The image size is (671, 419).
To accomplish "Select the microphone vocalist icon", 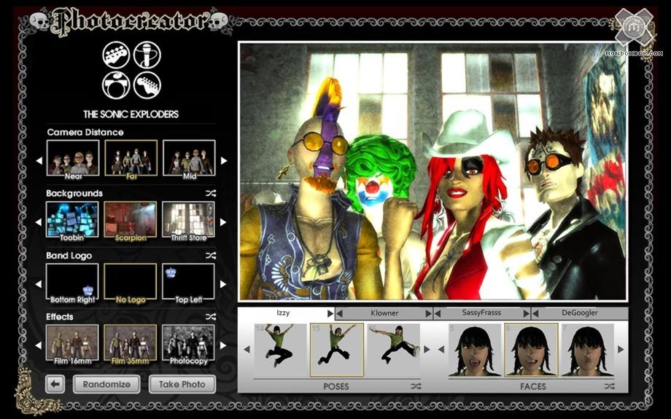I will [x=147, y=55].
